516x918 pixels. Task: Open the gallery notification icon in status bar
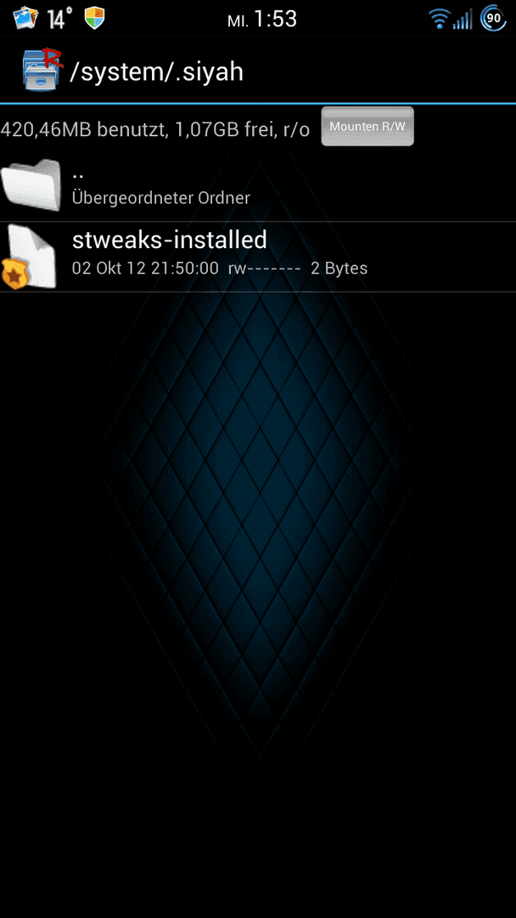coord(25,18)
